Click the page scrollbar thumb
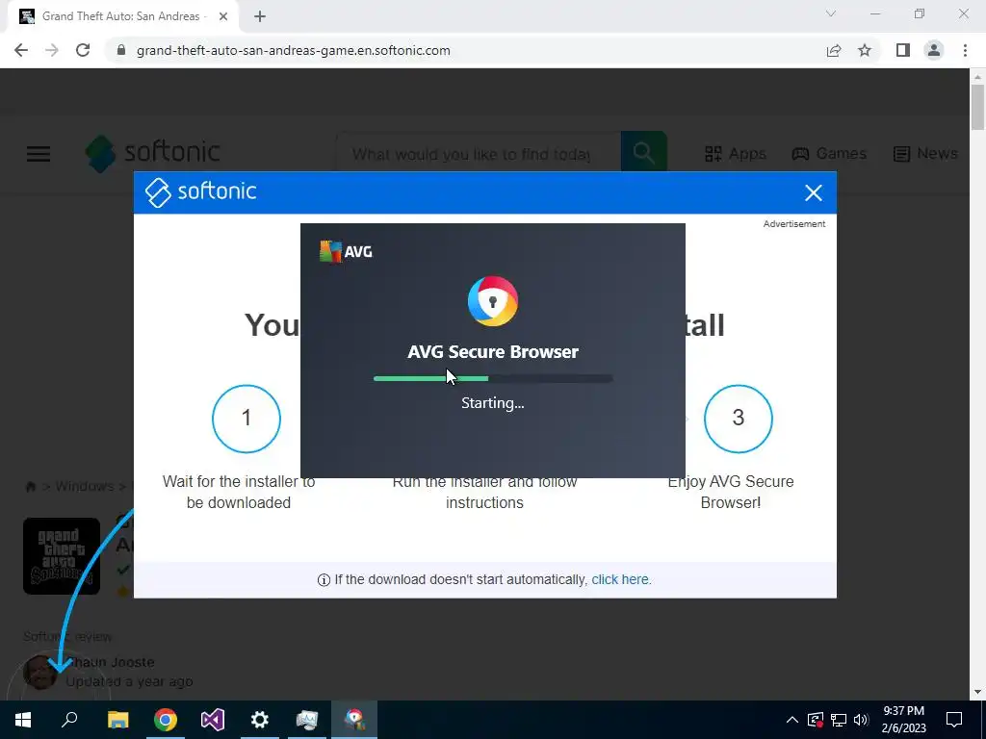This screenshot has width=986, height=739. pos(977,107)
